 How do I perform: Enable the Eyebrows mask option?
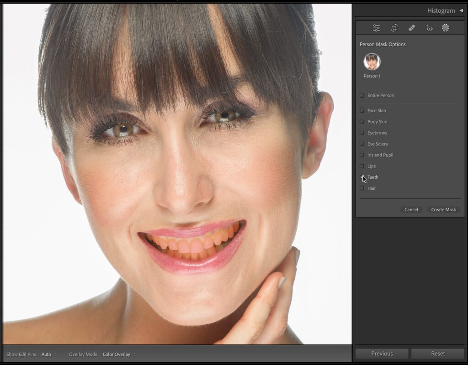[362, 133]
